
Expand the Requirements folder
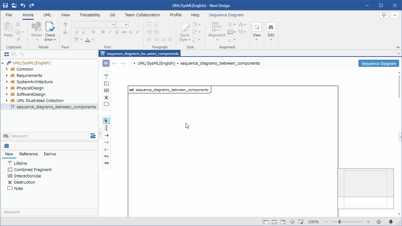pyautogui.click(x=7, y=75)
